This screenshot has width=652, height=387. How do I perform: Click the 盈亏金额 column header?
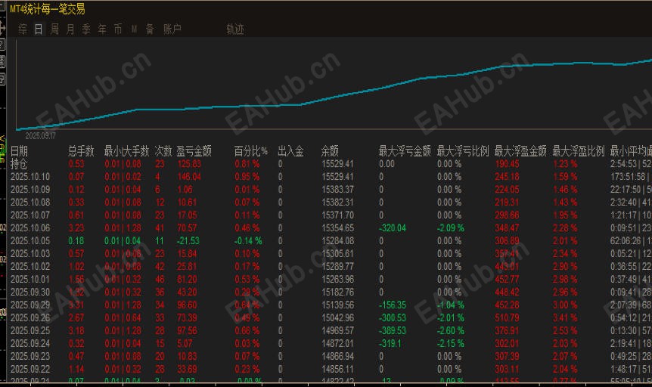pyautogui.click(x=194, y=151)
